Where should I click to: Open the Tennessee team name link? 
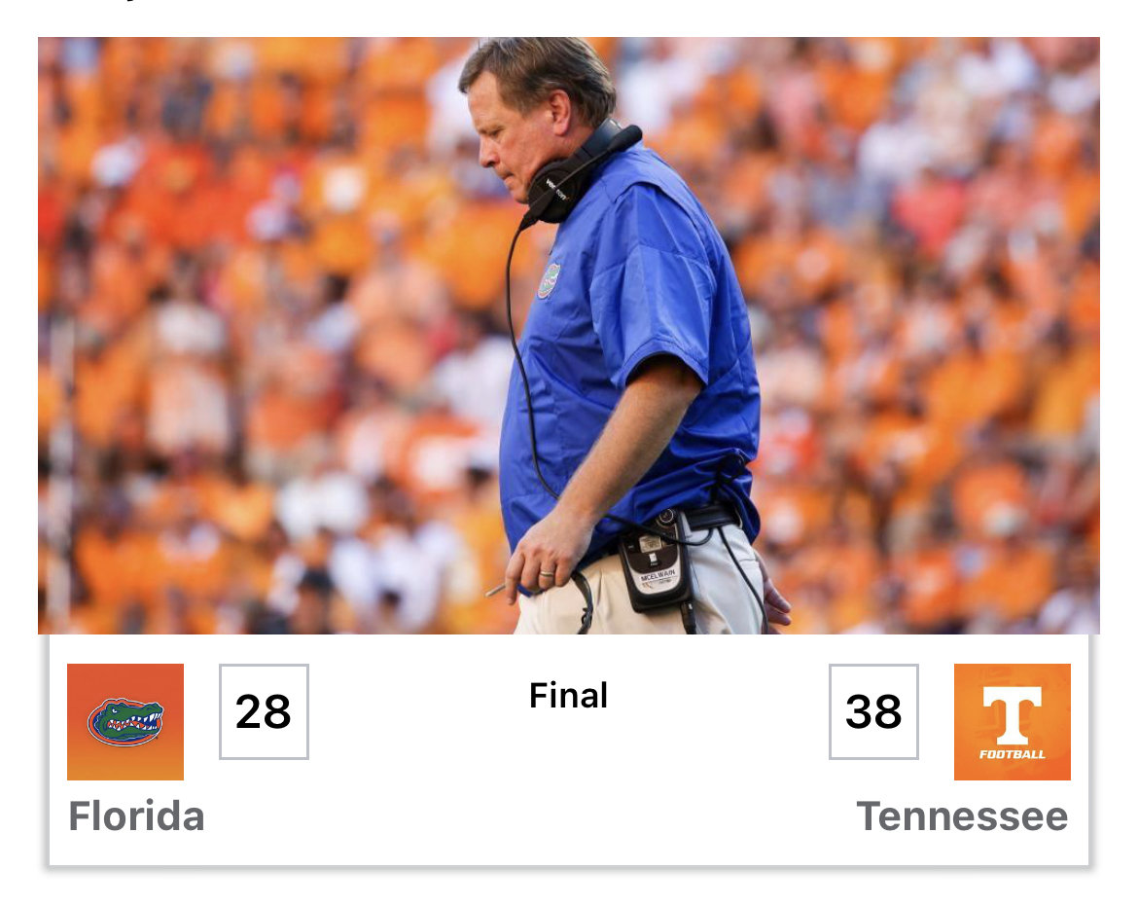962,816
